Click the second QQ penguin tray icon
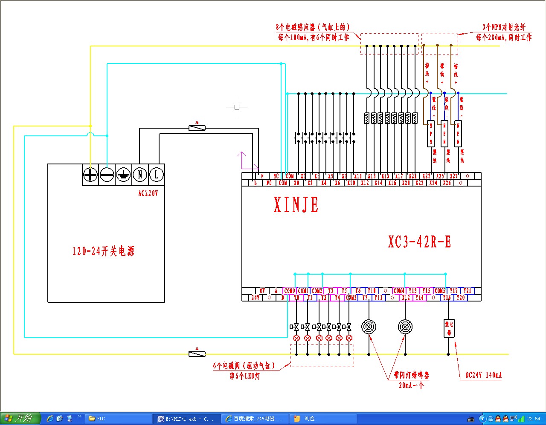546x425 pixels. point(505,419)
